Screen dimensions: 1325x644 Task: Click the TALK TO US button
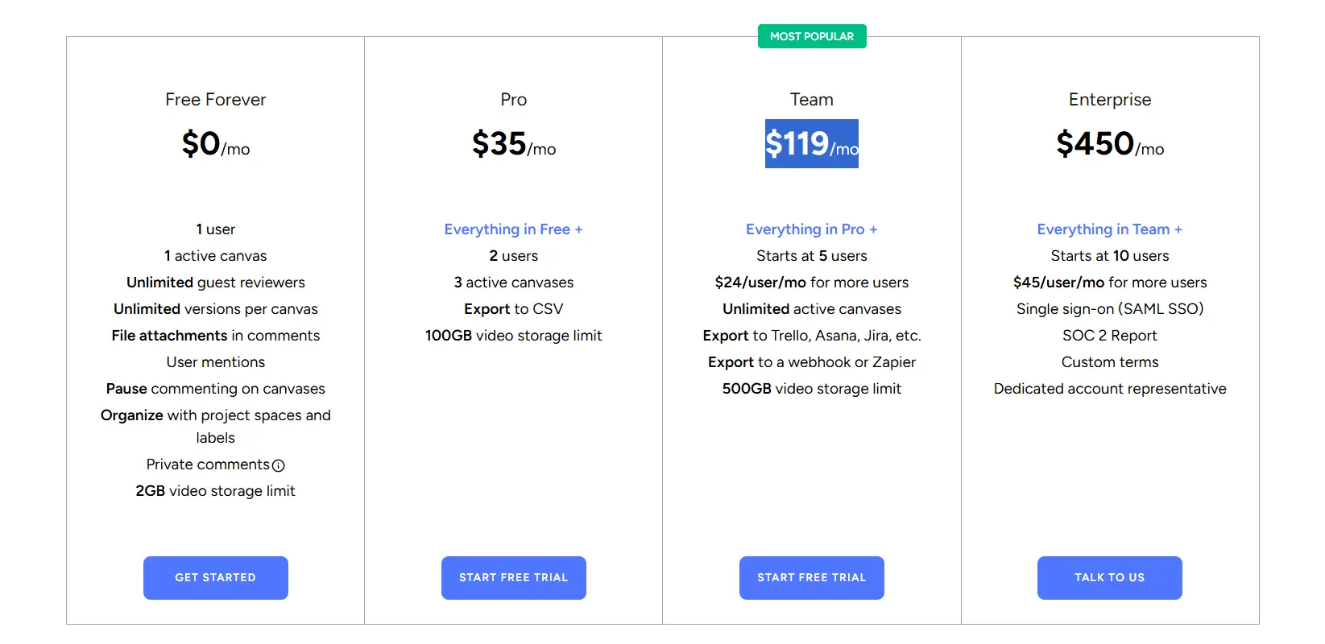[1109, 577]
